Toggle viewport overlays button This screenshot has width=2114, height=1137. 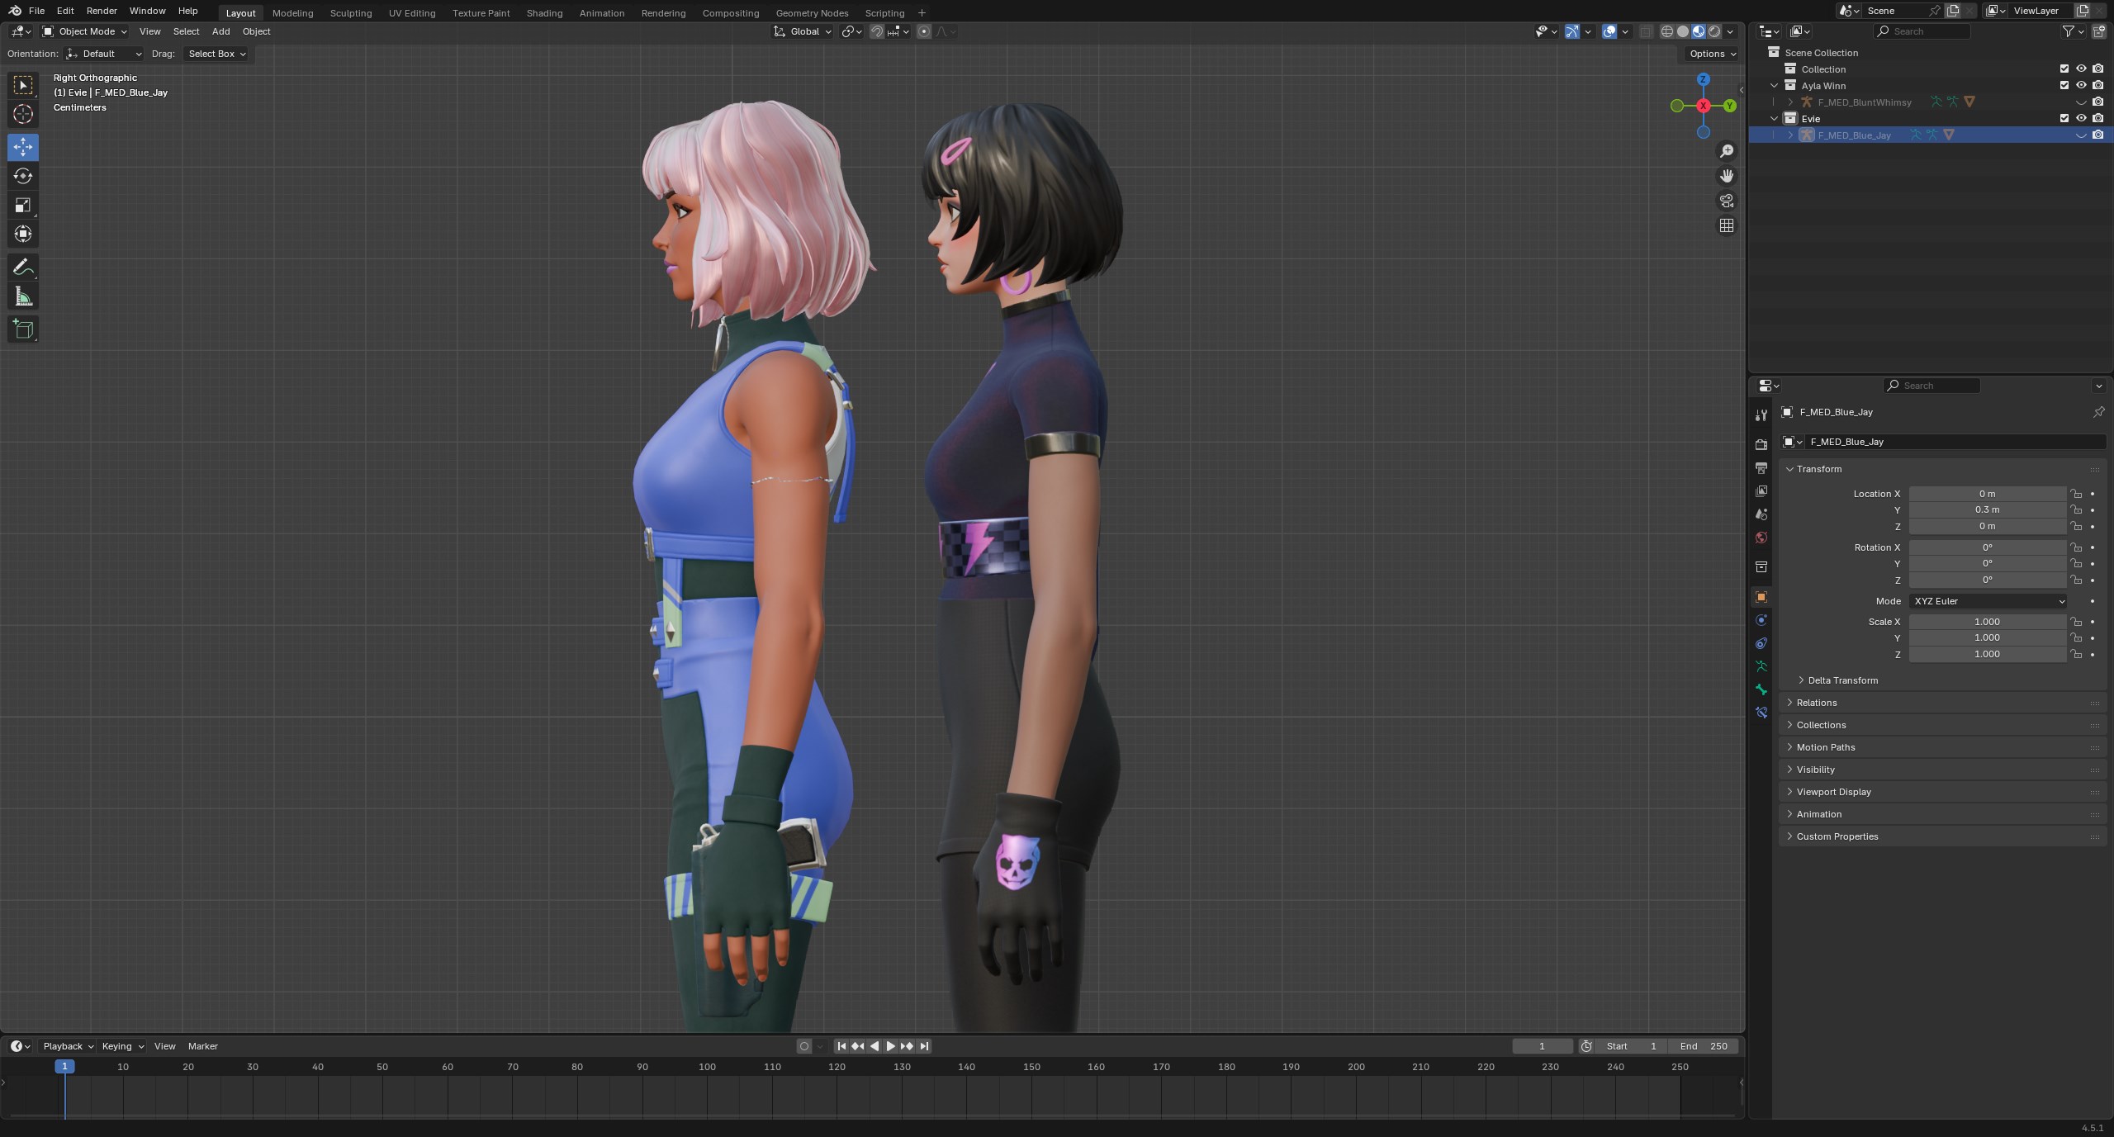(x=1609, y=31)
